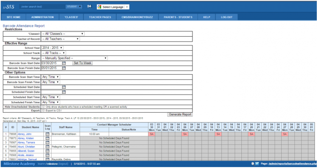The height and width of the screenshot is (168, 317).
Task: Open Scheduled Start Time dropdown
Action: tap(51, 97)
